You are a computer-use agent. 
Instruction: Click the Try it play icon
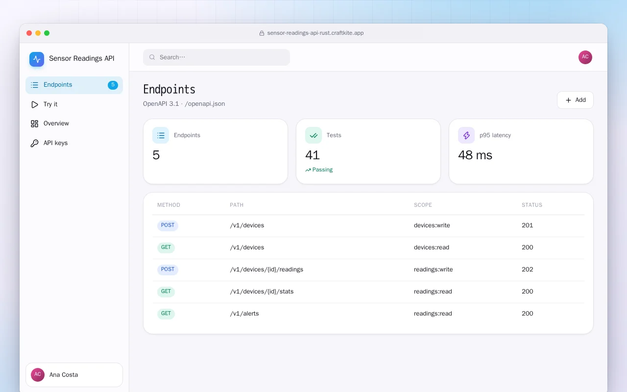34,104
